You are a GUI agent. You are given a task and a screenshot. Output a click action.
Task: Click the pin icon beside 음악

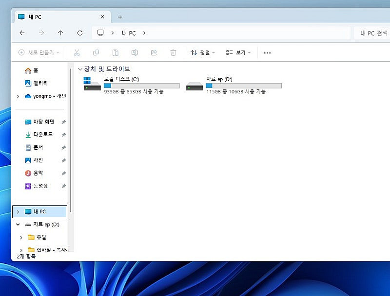64,174
